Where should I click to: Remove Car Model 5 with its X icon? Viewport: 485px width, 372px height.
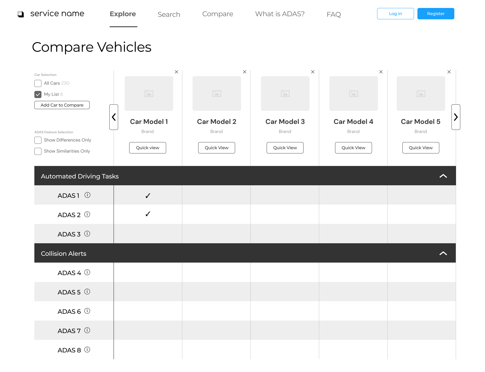(449, 72)
